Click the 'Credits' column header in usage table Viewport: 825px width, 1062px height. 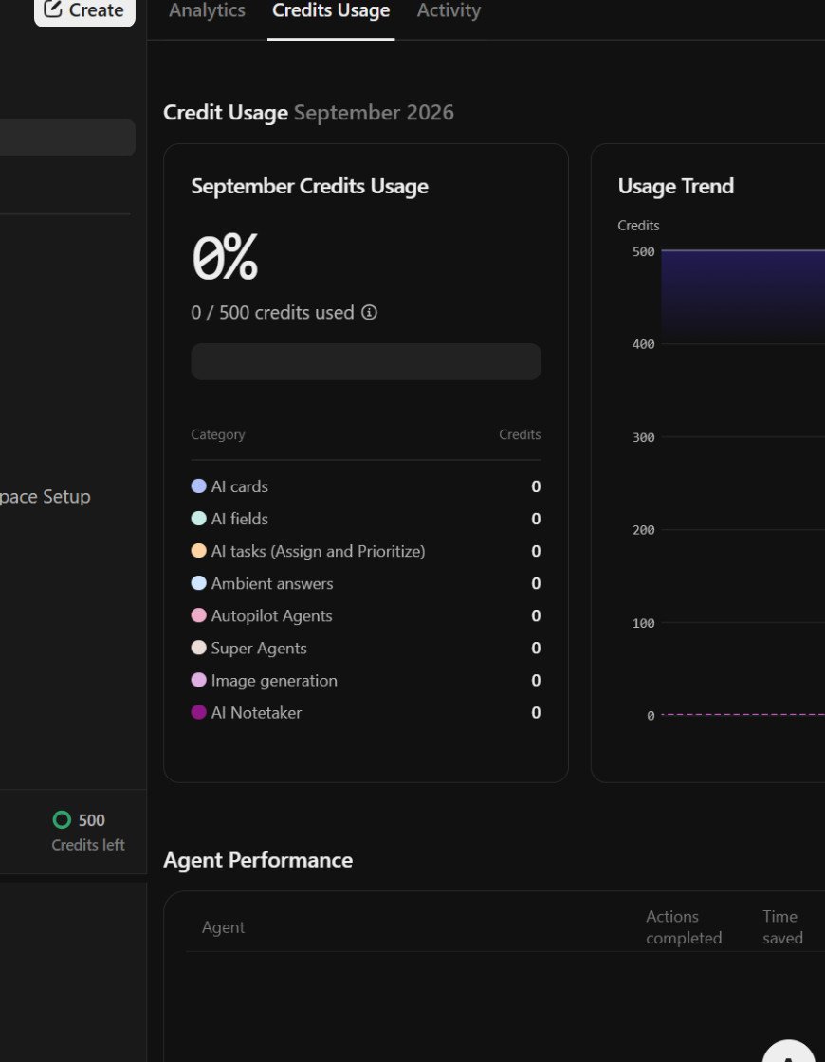point(520,434)
